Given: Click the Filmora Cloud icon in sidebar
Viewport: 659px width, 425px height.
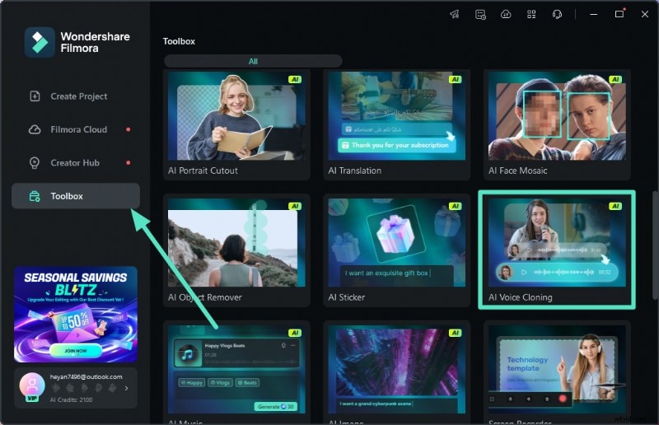Looking at the screenshot, I should (x=35, y=129).
